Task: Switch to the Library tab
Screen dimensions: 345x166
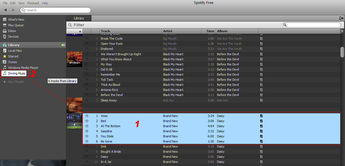Action: point(79,18)
